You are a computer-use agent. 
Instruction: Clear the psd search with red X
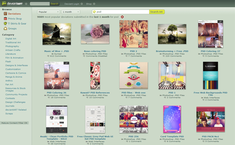[x=122, y=17]
